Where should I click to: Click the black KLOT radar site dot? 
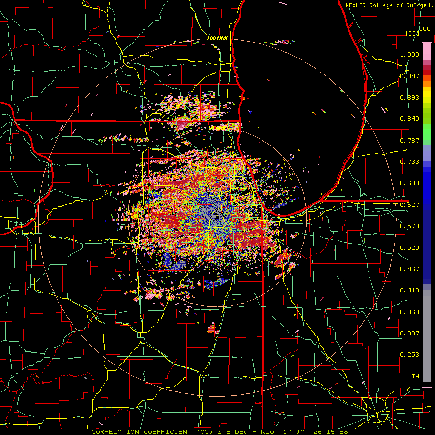pos(217,217)
